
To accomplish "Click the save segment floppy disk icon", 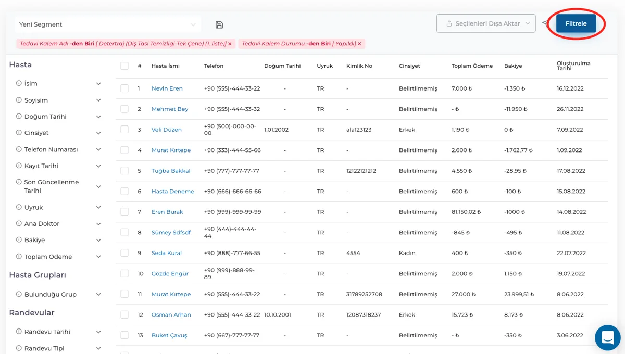I will pyautogui.click(x=219, y=24).
